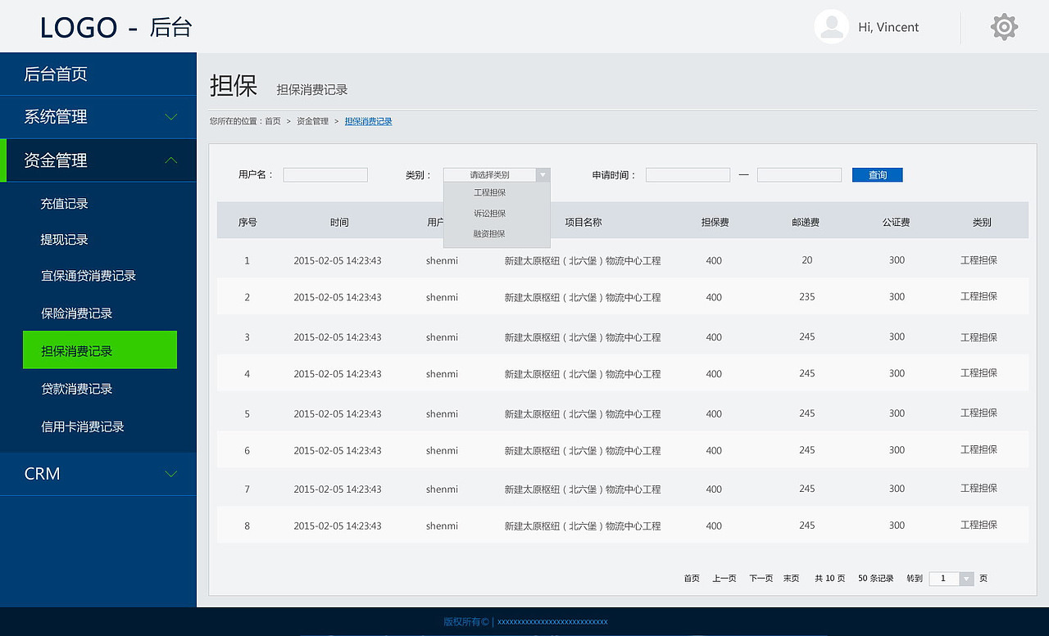Click 工程担保 category in row 5
The height and width of the screenshot is (636, 1049).
pyautogui.click(x=979, y=413)
